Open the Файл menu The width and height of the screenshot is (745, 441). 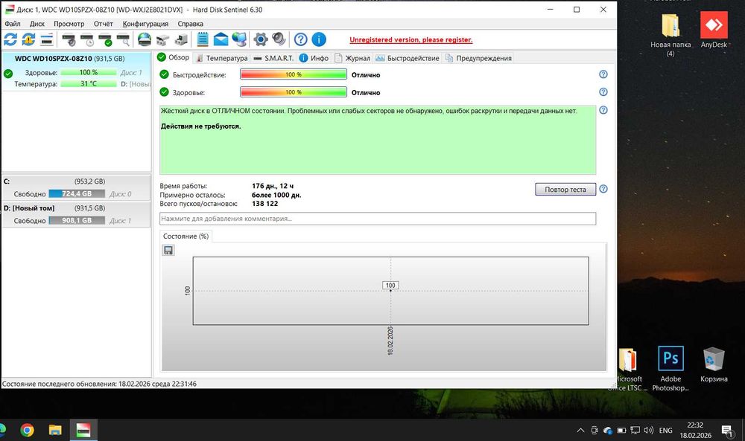coord(13,24)
